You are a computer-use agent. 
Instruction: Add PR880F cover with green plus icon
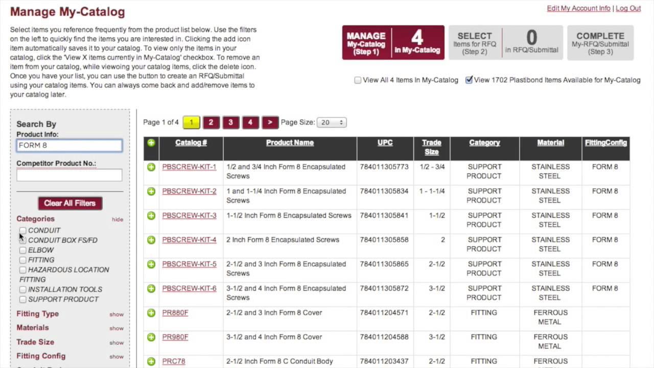point(151,313)
